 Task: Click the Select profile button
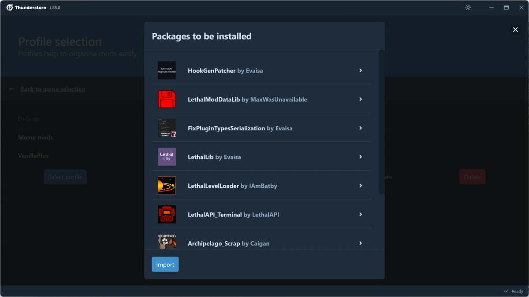[65, 177]
